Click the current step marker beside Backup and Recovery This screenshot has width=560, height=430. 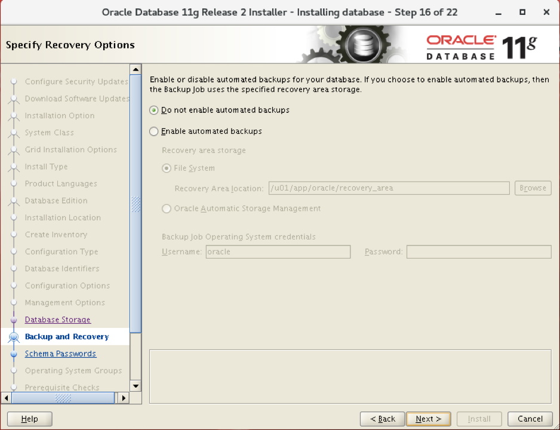[14, 336]
